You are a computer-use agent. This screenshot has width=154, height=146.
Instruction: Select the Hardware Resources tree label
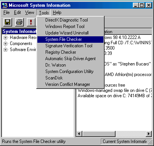23,37
